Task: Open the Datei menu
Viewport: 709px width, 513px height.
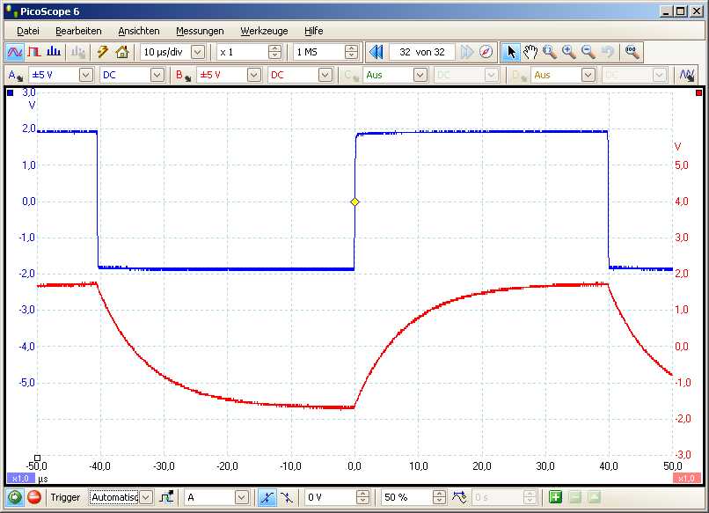Action: point(28,31)
